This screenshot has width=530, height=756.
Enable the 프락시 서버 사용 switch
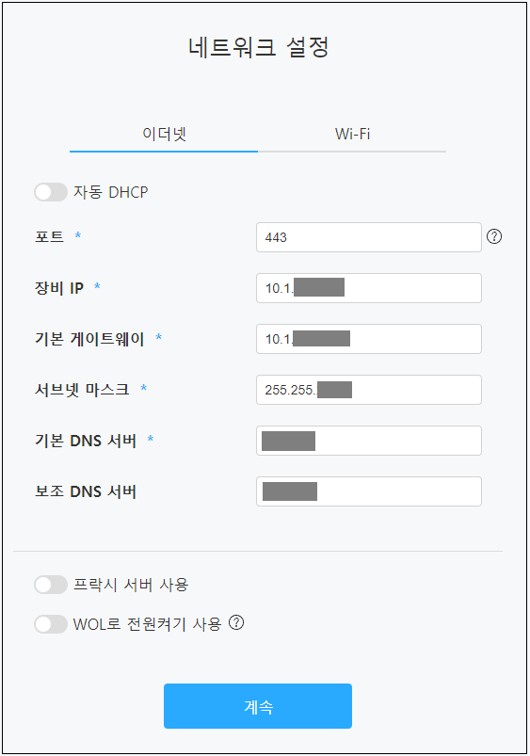coord(51,585)
